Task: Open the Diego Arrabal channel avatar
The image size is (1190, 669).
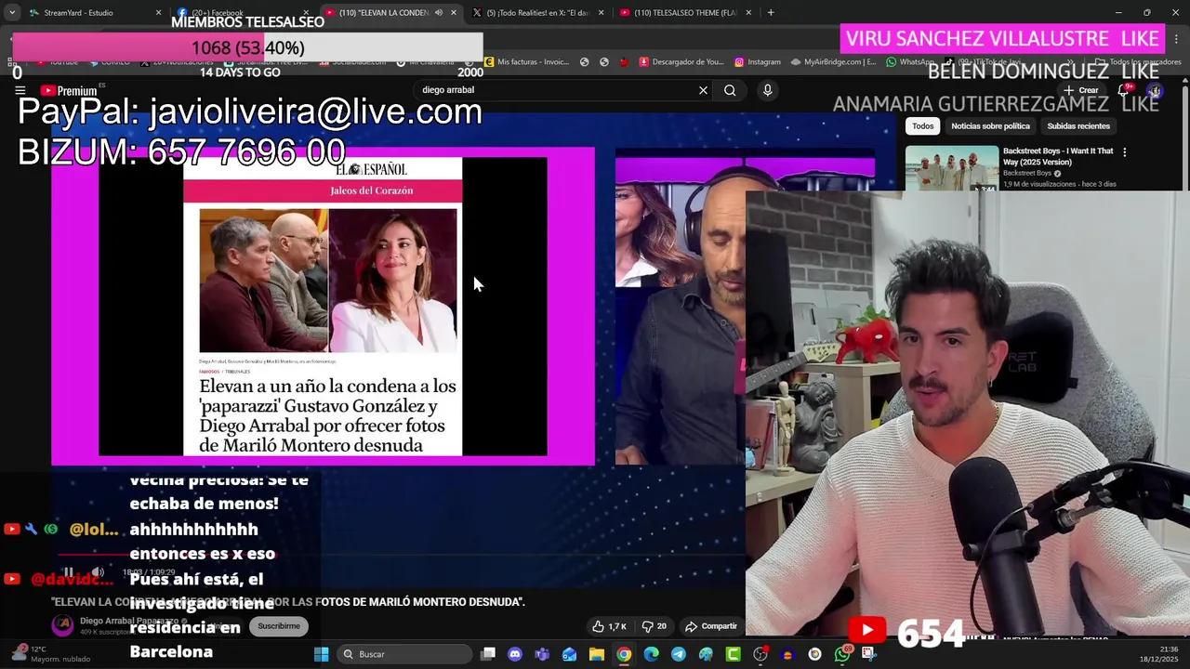Action: (x=62, y=625)
